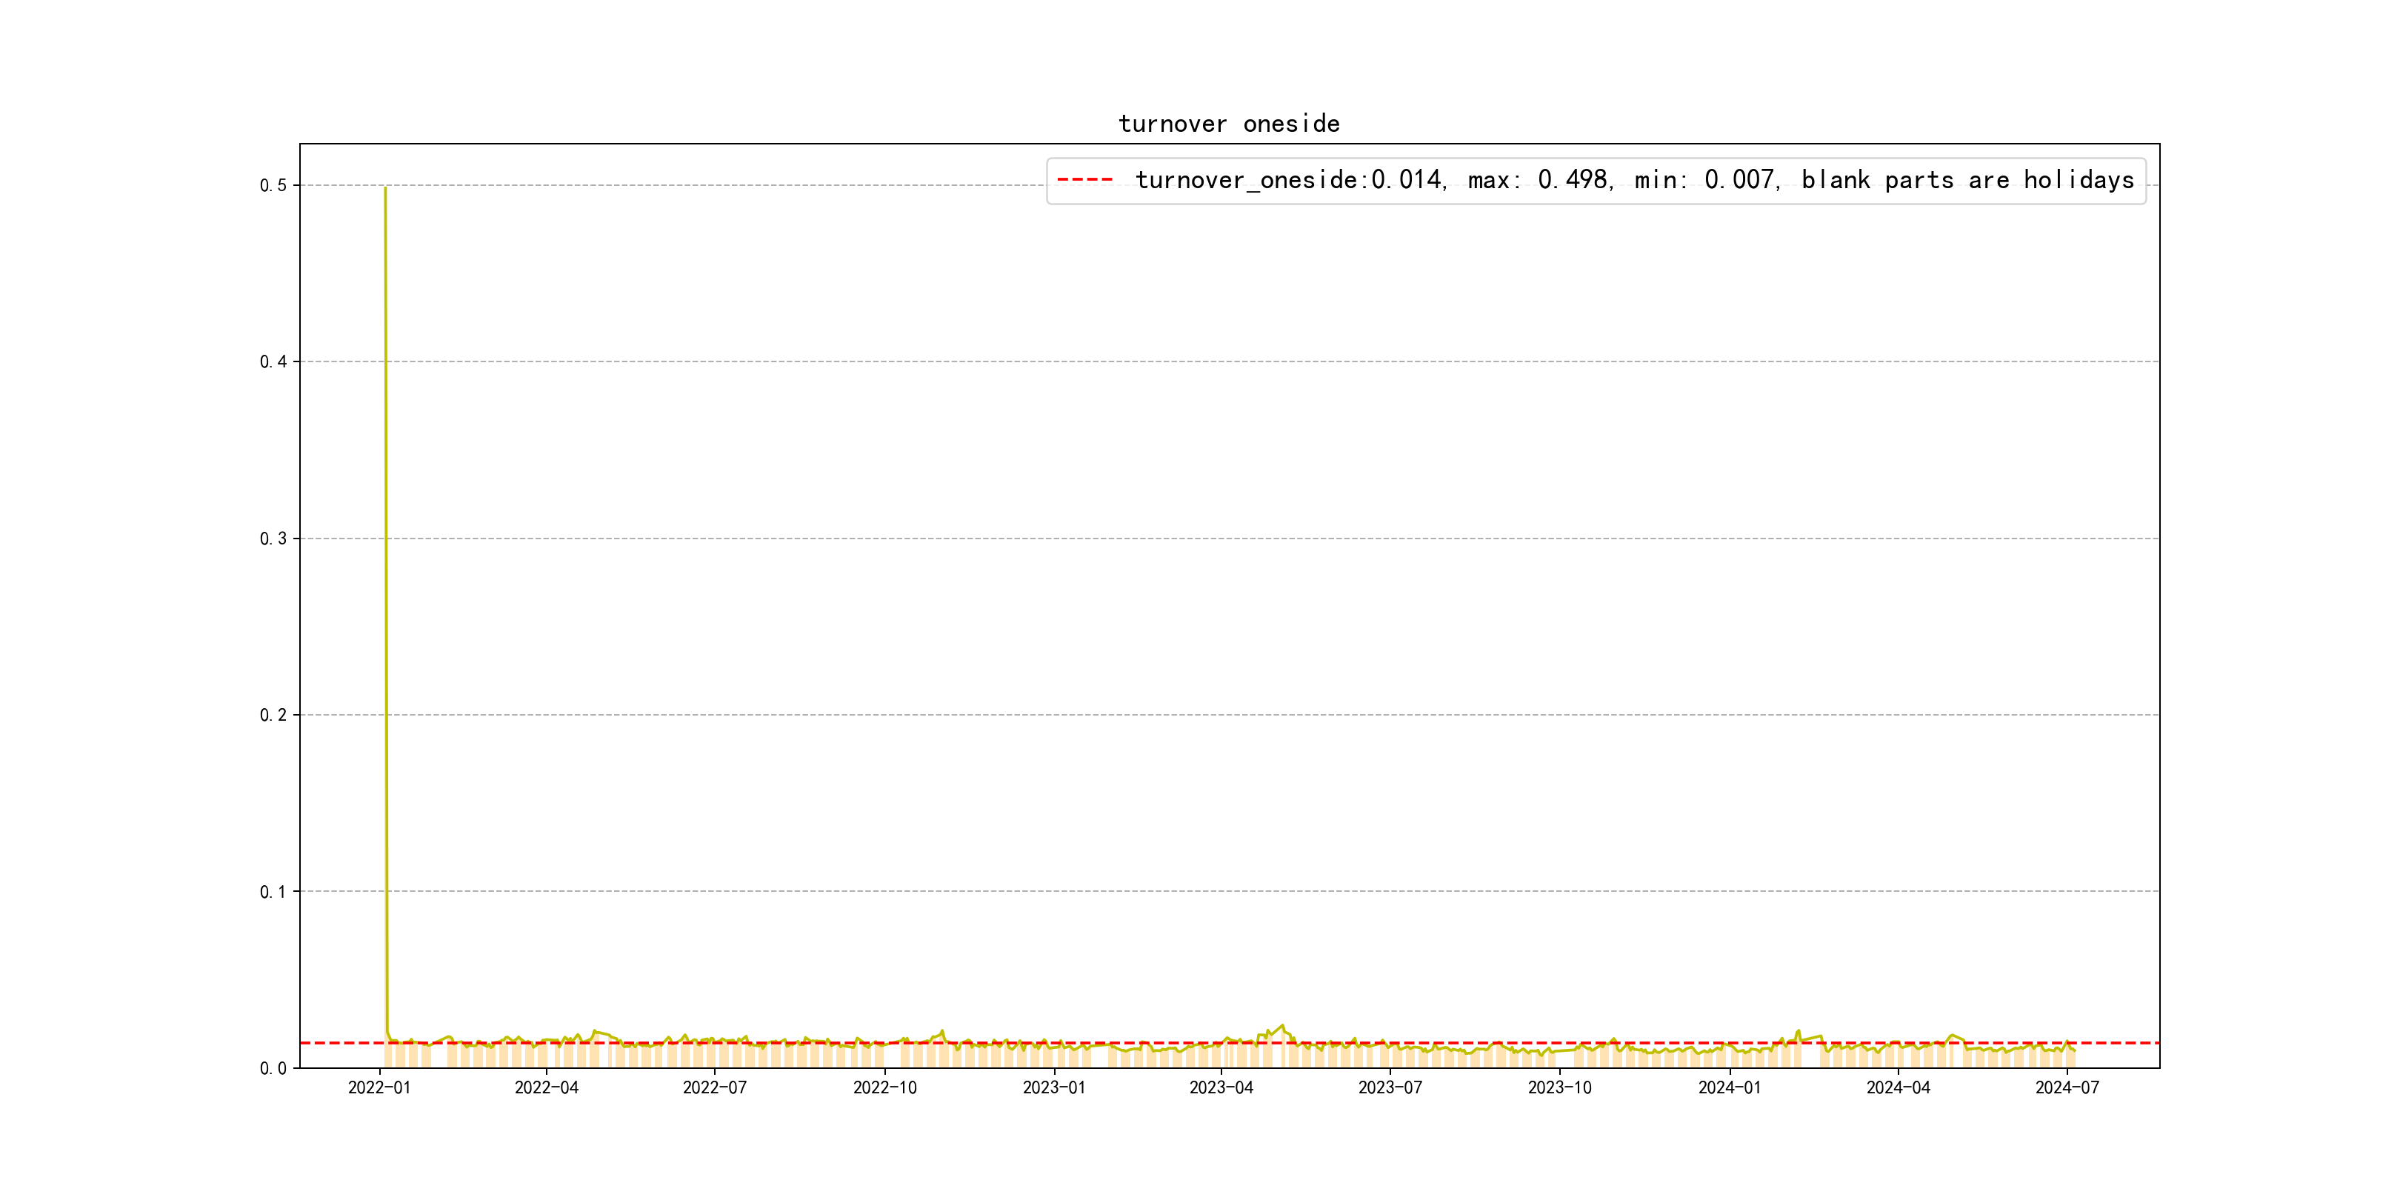Click the y-axis label 0.4
The image size is (2400, 1200).
273,361
